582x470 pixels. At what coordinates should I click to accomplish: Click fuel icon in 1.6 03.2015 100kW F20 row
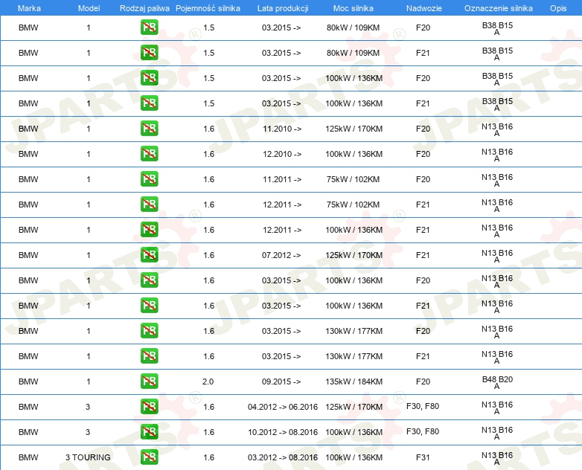(149, 280)
